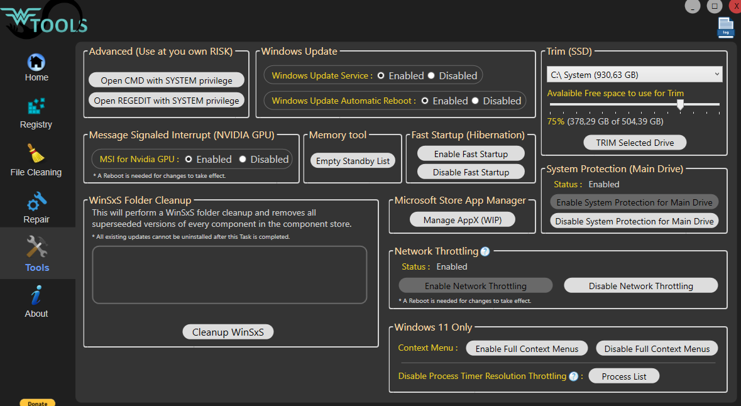The height and width of the screenshot is (406, 741).
Task: Open the File Cleaning broom icon
Action: pyautogui.click(x=35, y=153)
